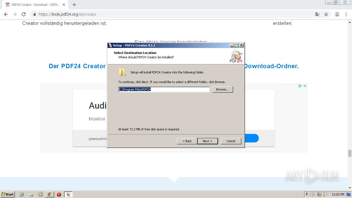Open the Chrome profile avatar
The height and width of the screenshot is (198, 352).
click(x=337, y=14)
